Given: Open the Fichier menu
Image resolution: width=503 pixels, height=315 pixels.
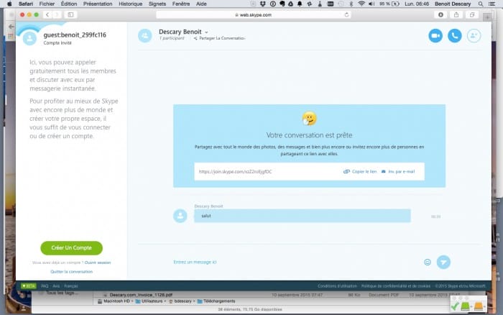Looking at the screenshot, I should pyautogui.click(x=47, y=4).
